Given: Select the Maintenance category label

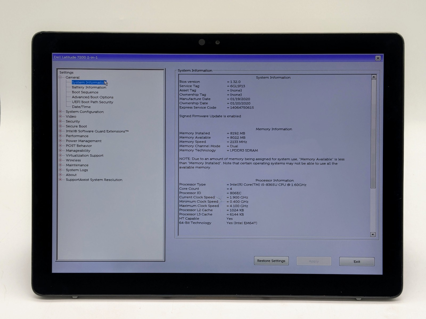Looking at the screenshot, I should tap(77, 165).
